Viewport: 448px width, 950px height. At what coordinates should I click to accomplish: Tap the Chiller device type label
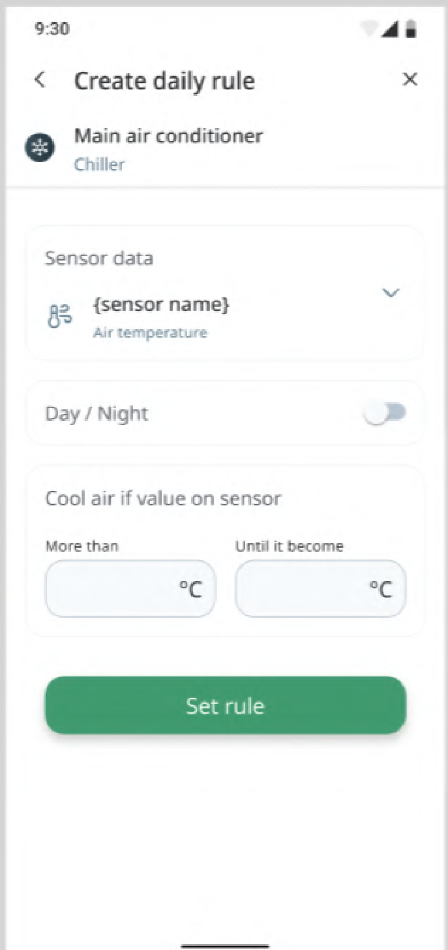coord(99,164)
